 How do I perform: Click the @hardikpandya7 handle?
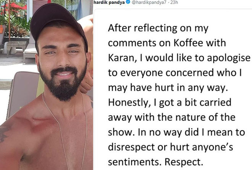click(147, 3)
